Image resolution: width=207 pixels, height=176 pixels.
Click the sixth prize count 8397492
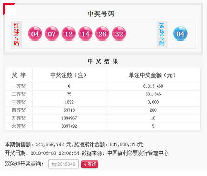[69, 126]
